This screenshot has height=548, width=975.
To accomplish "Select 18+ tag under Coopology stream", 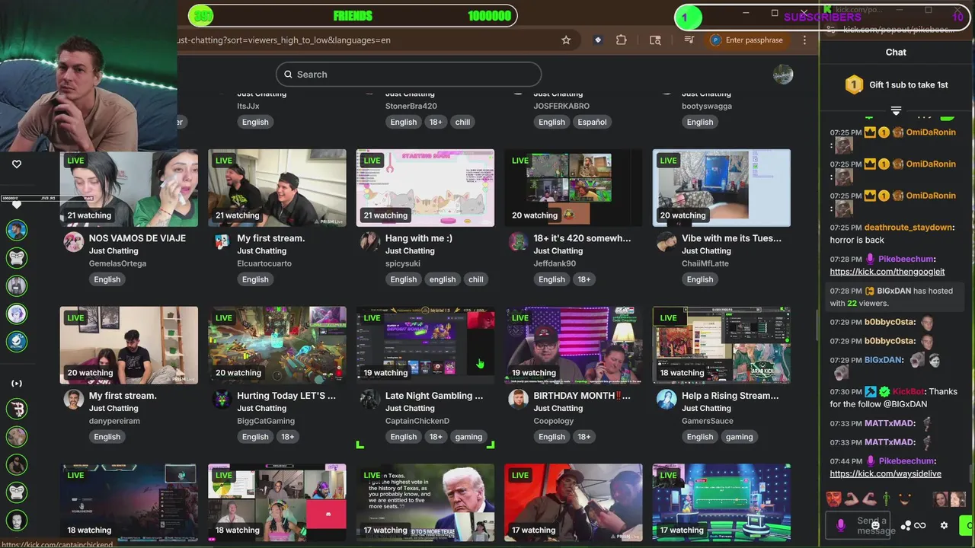I will 584,437.
